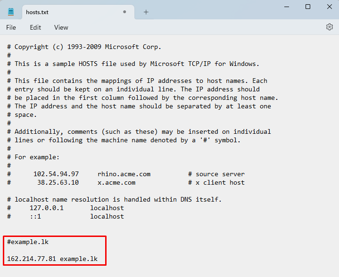Click the '::1' IPv6 address text
339x277 pixels.
[x=35, y=216]
